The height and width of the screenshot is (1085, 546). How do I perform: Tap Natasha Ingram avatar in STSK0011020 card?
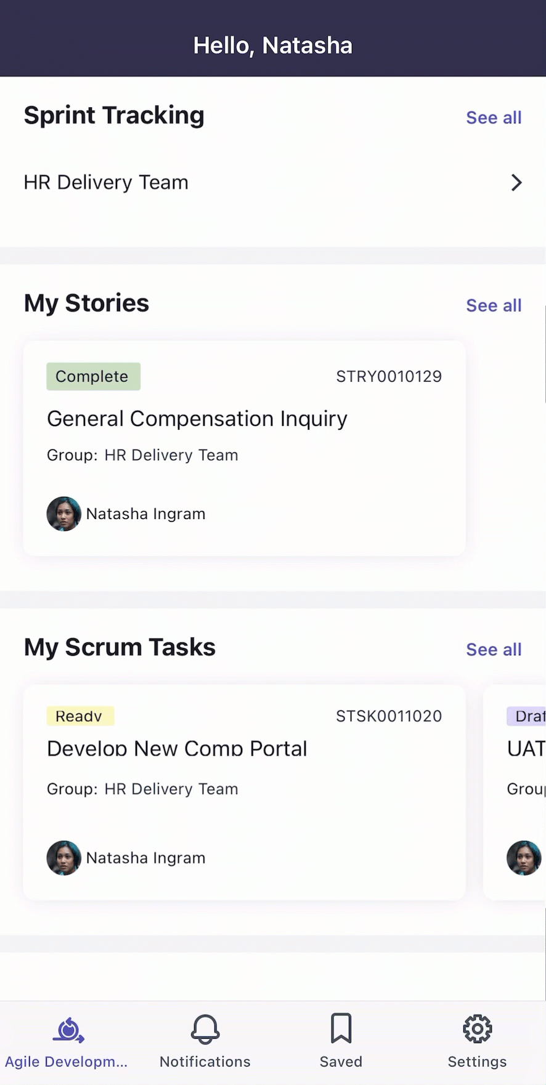(x=64, y=858)
